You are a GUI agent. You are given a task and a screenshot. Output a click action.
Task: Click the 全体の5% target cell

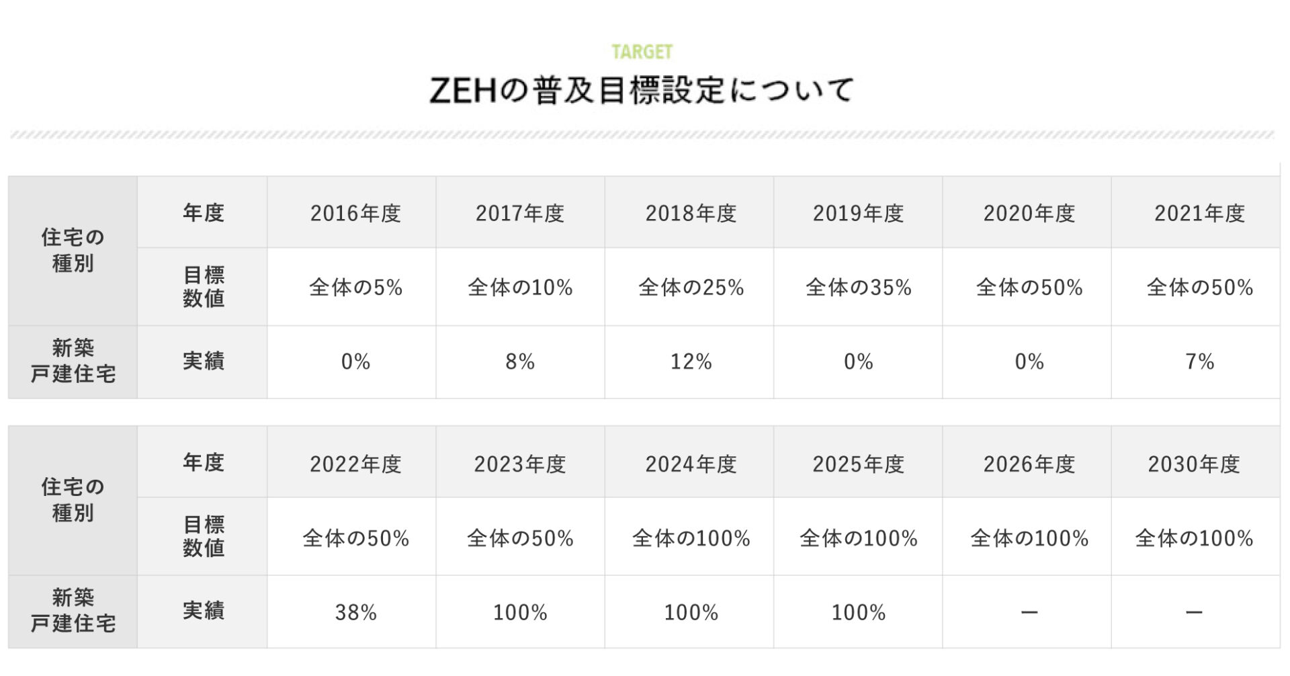coord(355,288)
